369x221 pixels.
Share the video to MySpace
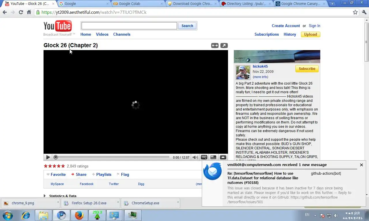(x=57, y=184)
